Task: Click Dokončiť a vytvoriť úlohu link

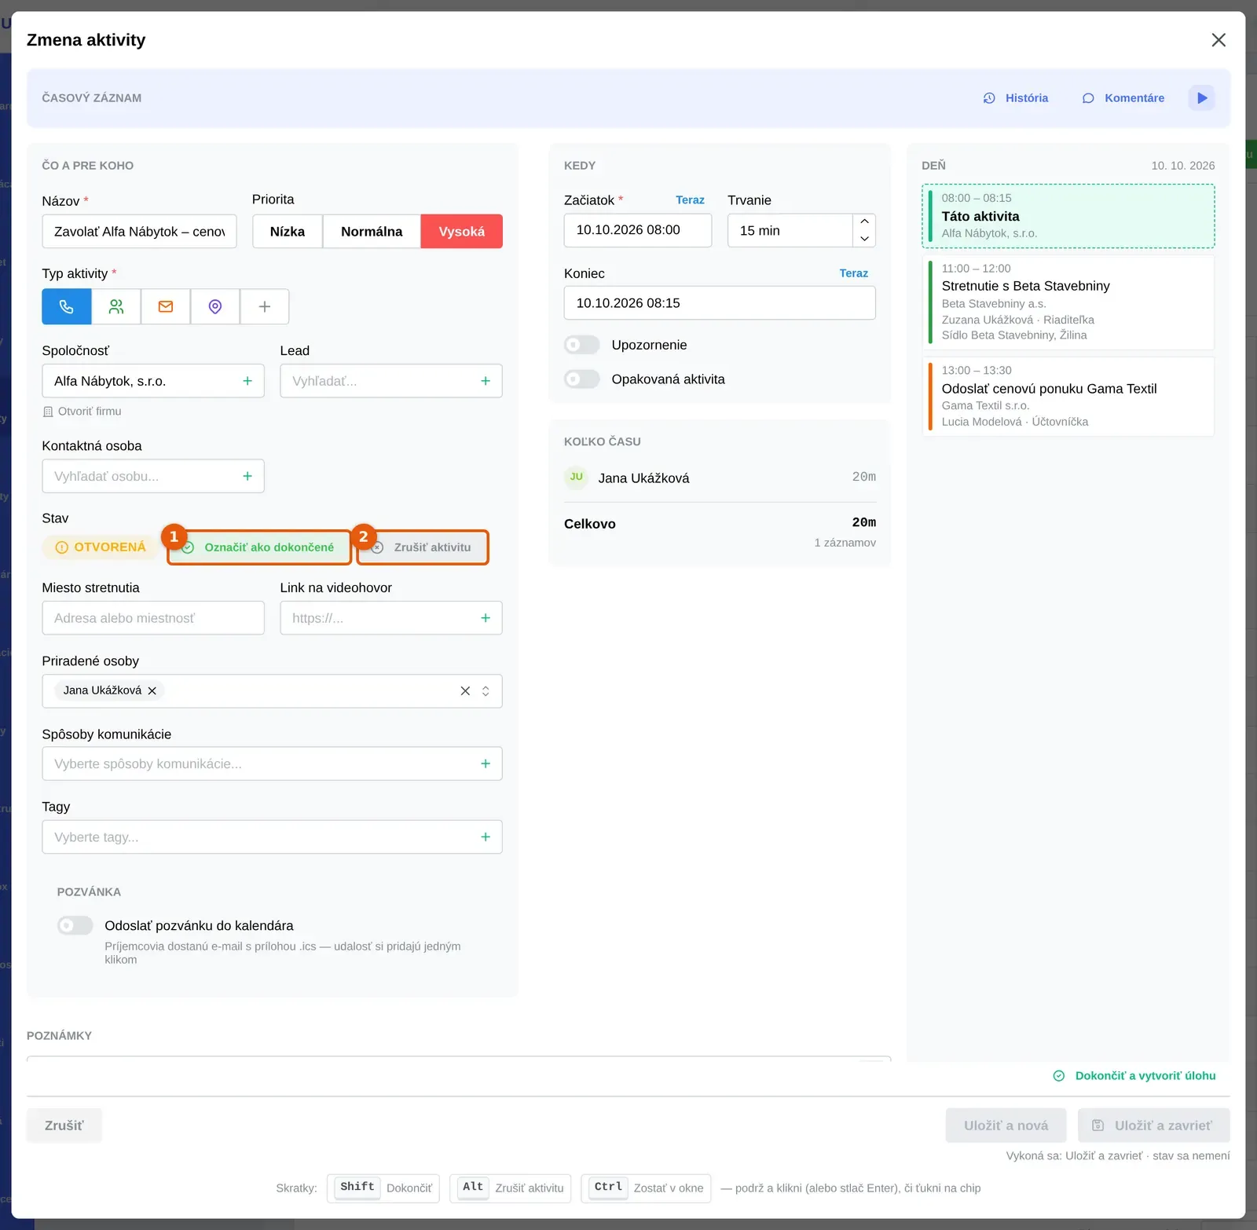Action: pyautogui.click(x=1134, y=1076)
